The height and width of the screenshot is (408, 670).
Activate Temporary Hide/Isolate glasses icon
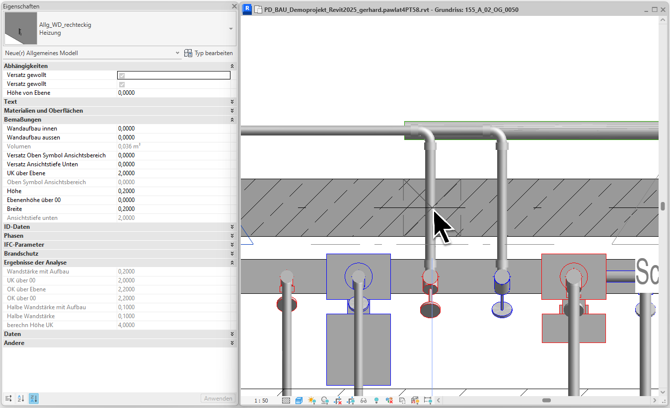point(364,400)
